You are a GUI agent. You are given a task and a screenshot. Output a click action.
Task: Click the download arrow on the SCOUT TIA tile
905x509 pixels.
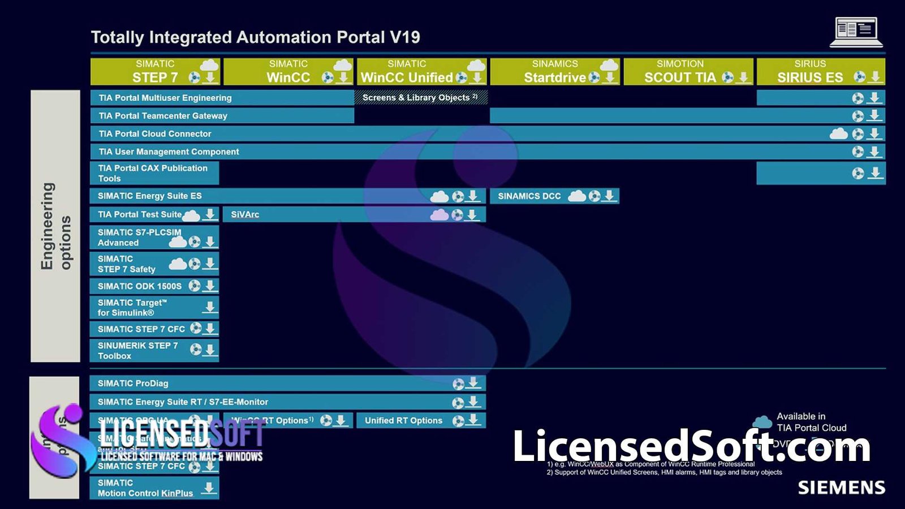coord(744,77)
